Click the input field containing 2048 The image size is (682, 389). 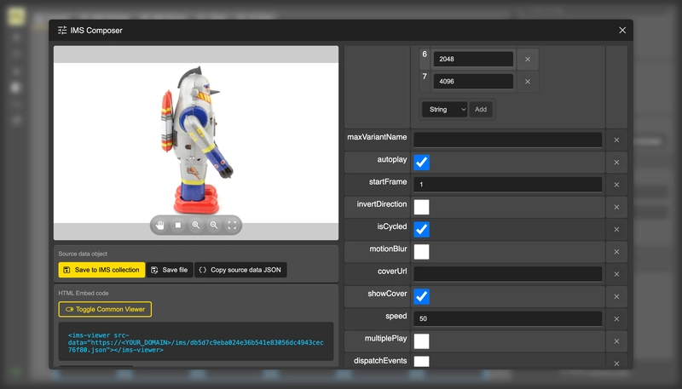473,59
